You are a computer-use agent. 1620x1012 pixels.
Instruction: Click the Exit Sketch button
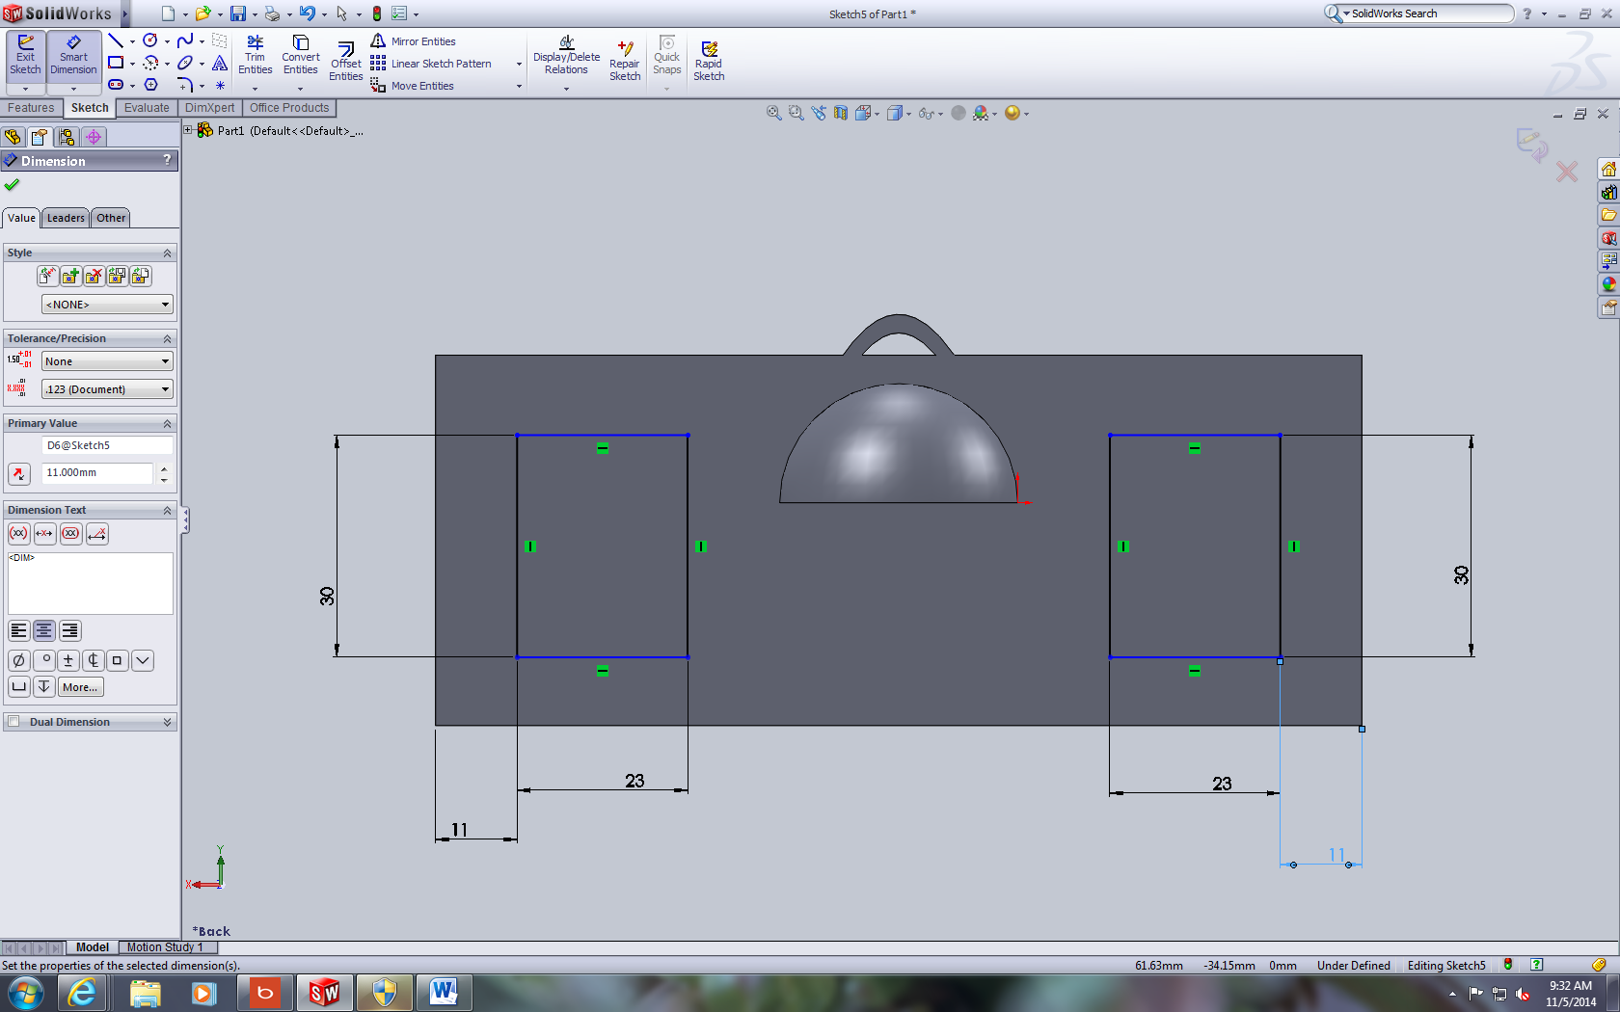pyautogui.click(x=25, y=56)
